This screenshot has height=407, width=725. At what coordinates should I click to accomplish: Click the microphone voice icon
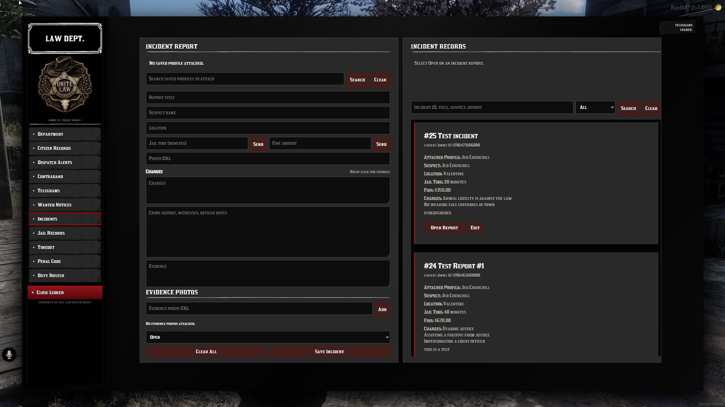[9, 355]
